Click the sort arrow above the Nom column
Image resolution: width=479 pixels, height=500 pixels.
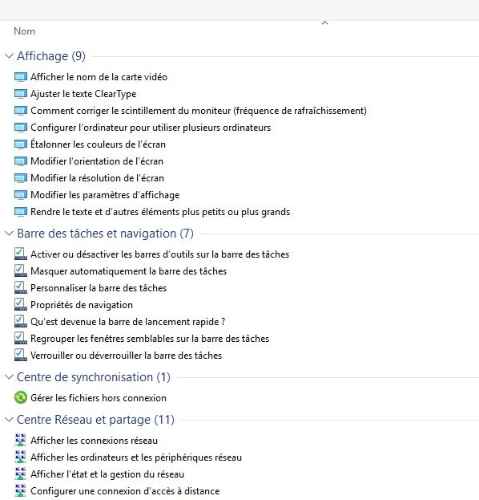pos(324,22)
